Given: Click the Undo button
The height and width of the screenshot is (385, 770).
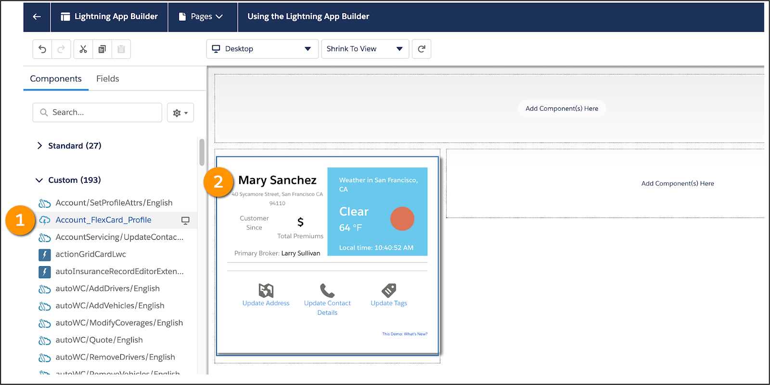Looking at the screenshot, I should click(42, 49).
